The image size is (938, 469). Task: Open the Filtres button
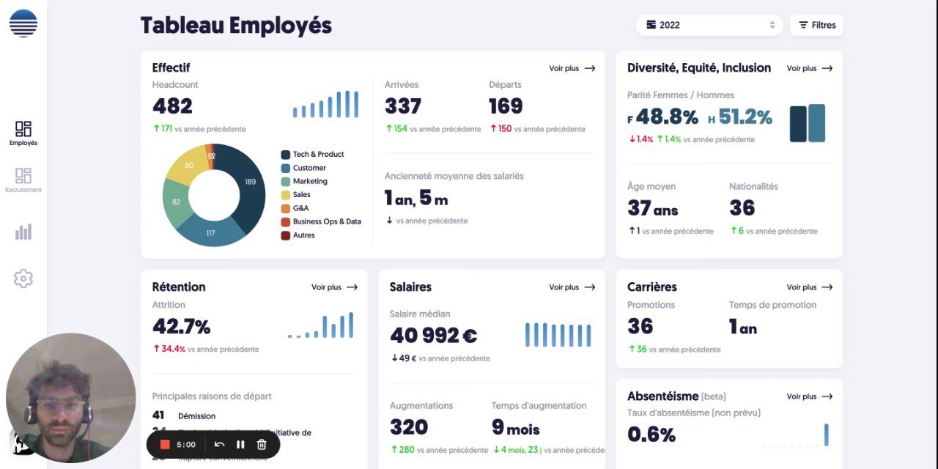pyautogui.click(x=816, y=25)
